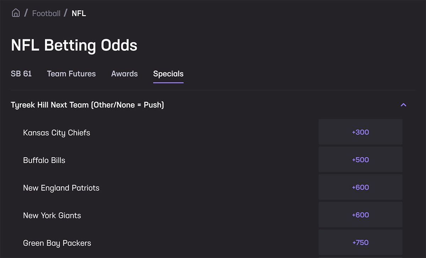The image size is (426, 258).
Task: Select the Specials tab
Action: coord(168,74)
